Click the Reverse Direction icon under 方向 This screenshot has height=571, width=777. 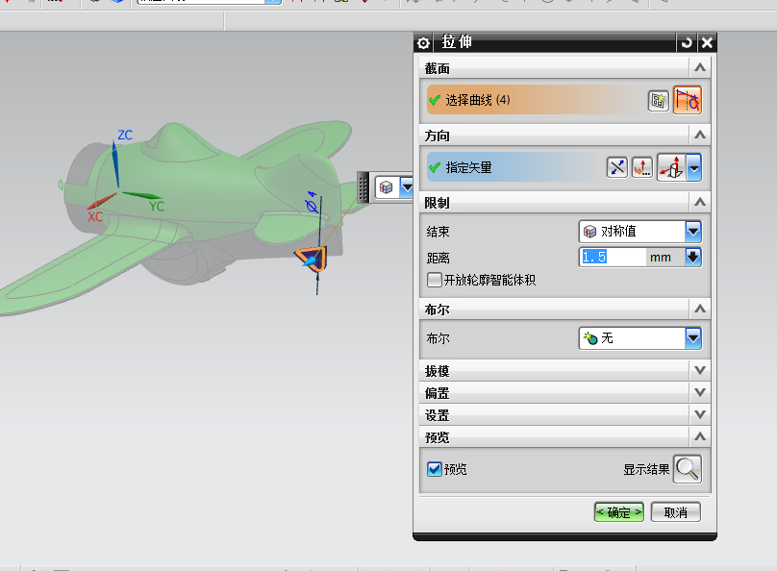coord(616,166)
